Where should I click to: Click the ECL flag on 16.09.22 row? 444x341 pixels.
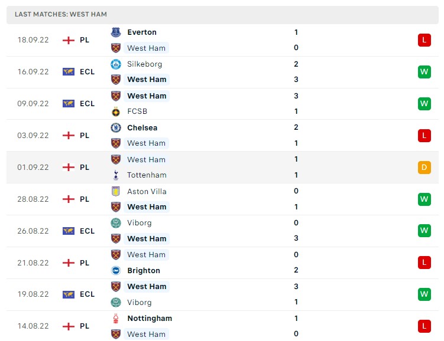pyautogui.click(x=69, y=72)
